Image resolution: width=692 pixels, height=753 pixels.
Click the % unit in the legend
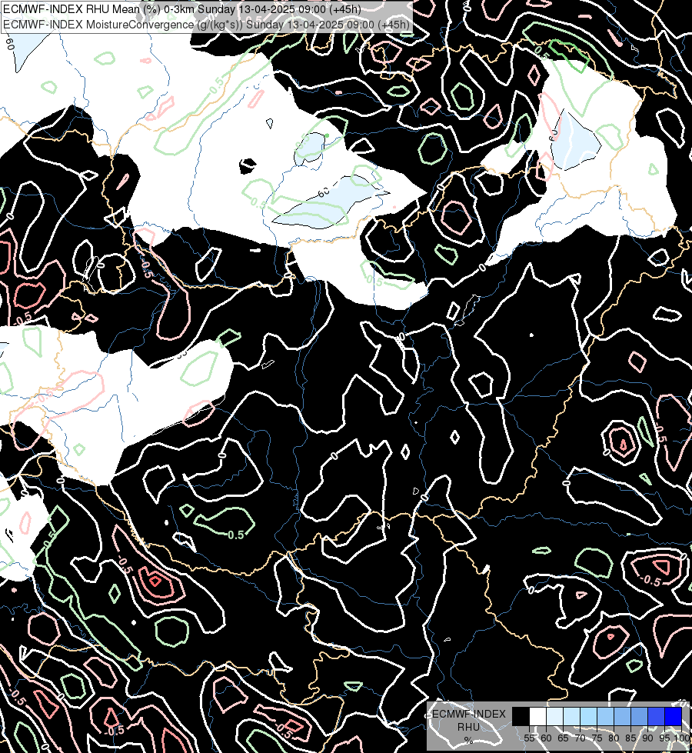(x=469, y=741)
